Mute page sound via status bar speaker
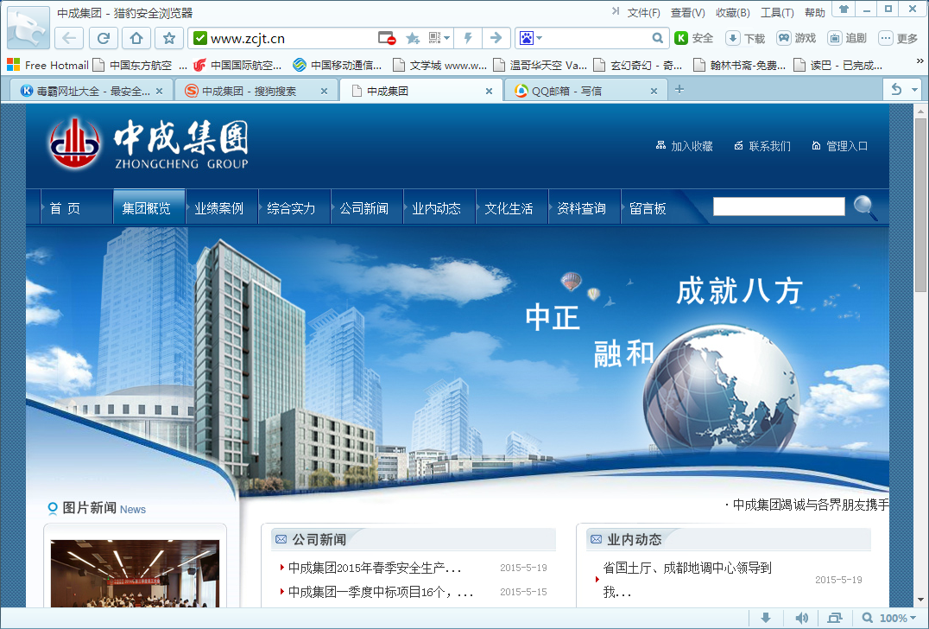The width and height of the screenshot is (929, 629). tap(801, 618)
